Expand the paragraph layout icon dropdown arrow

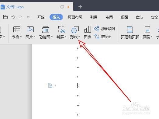[x=55, y=85]
